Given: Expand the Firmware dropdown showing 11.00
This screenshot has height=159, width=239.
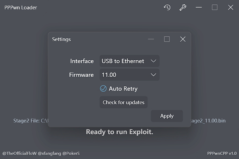Looking at the screenshot, I should (129, 75).
